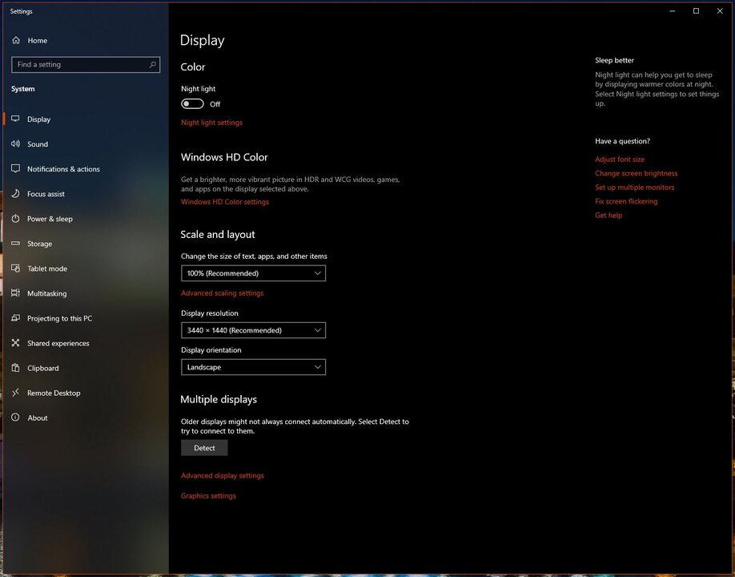Open Advanced scaling settings link
Screen dimensions: 735x577
pyautogui.click(x=223, y=293)
